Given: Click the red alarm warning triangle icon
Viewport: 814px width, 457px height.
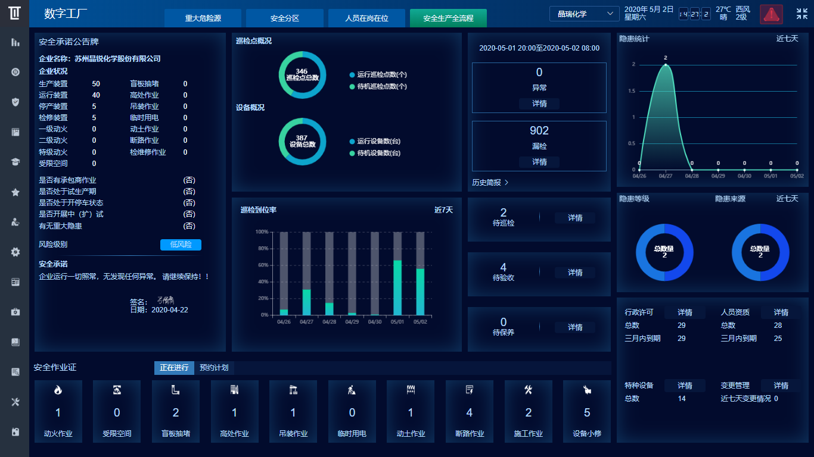Looking at the screenshot, I should tap(771, 14).
